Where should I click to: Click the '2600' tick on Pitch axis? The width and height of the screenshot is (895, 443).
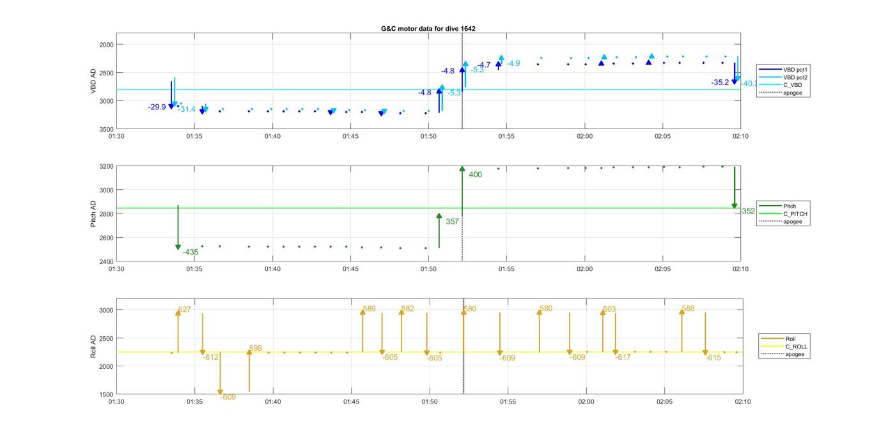(106, 238)
